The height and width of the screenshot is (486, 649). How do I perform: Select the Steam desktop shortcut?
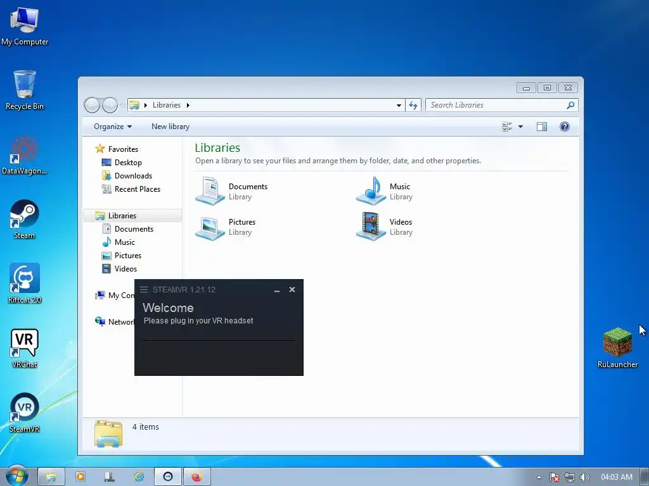click(25, 220)
